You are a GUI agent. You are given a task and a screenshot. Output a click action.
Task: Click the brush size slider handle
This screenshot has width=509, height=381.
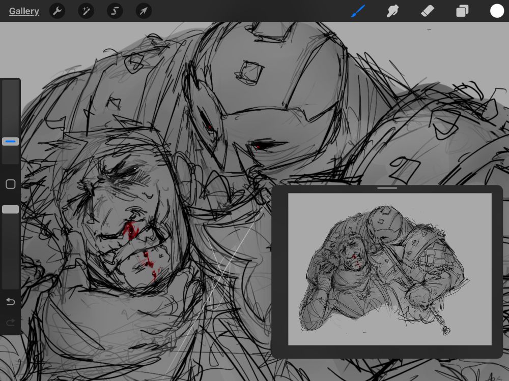[10, 142]
